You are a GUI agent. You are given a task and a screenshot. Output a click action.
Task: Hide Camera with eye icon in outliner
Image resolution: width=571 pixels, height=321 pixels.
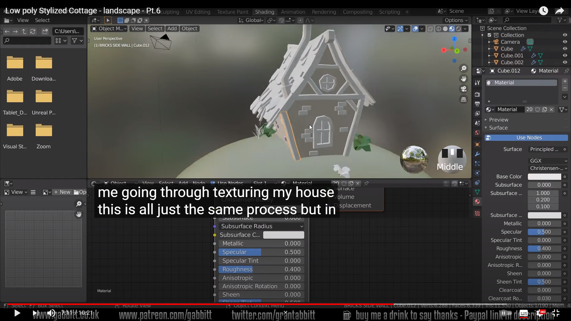pos(565,42)
